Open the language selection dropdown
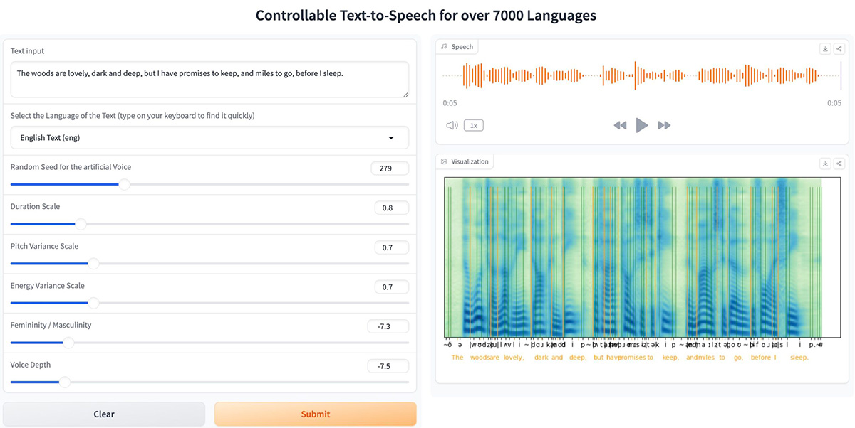Viewport: 855px width, 428px height. pyautogui.click(x=209, y=138)
